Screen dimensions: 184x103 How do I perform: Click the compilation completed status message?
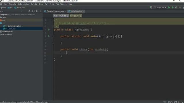24,102
